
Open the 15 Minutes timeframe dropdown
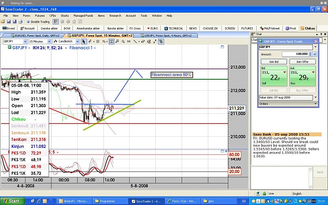tap(49, 41)
